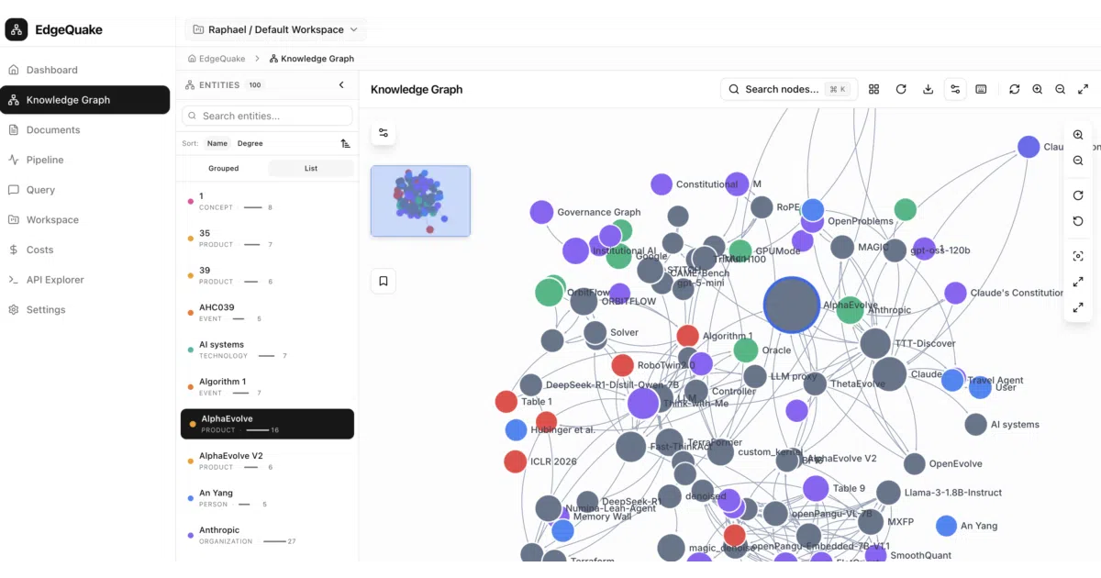Click the bookmark icon below the minimap
Viewport: 1101px width, 578px height.
384,281
